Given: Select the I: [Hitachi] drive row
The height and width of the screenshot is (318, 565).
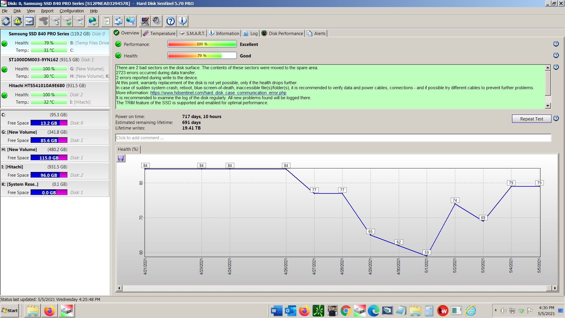Looking at the screenshot, I should click(55, 171).
